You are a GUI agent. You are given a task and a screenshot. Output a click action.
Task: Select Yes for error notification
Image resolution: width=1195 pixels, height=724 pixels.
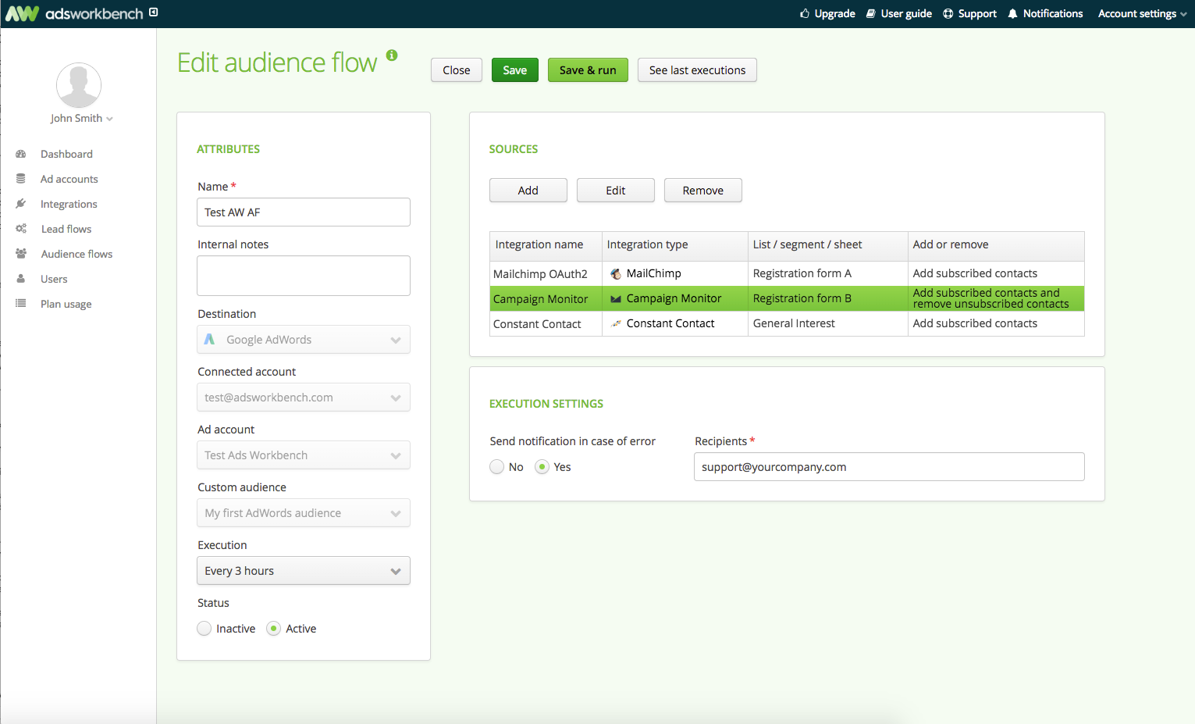coord(542,467)
